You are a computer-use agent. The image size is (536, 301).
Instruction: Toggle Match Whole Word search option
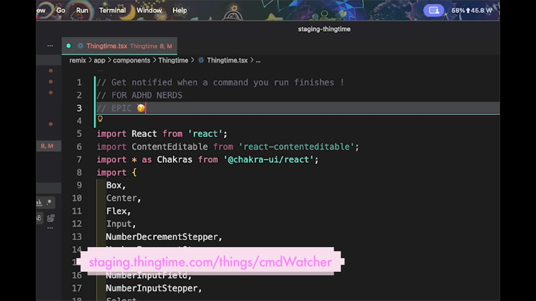coord(39,203)
